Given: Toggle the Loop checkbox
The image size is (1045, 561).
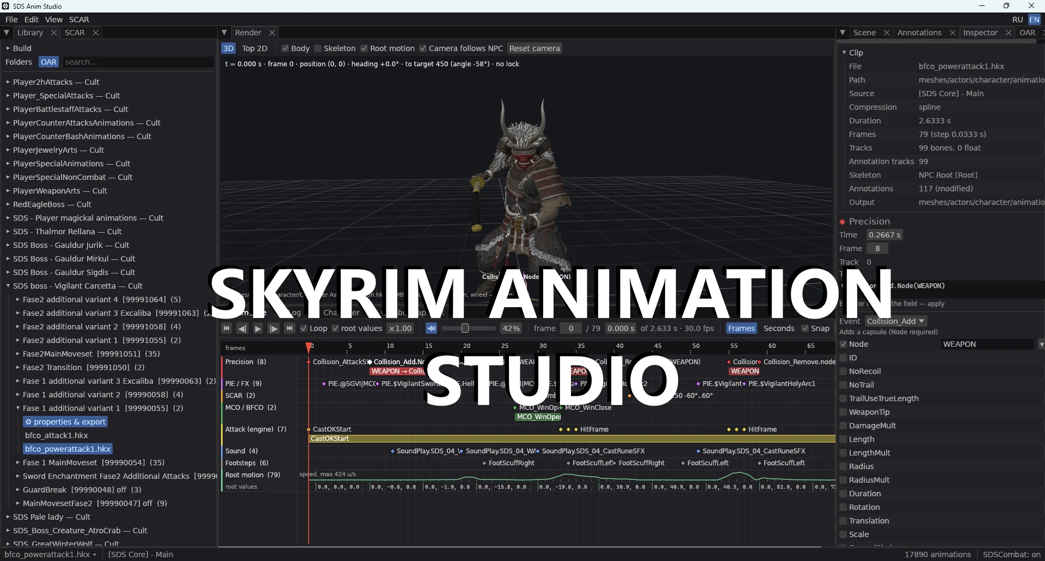Looking at the screenshot, I should [x=304, y=328].
